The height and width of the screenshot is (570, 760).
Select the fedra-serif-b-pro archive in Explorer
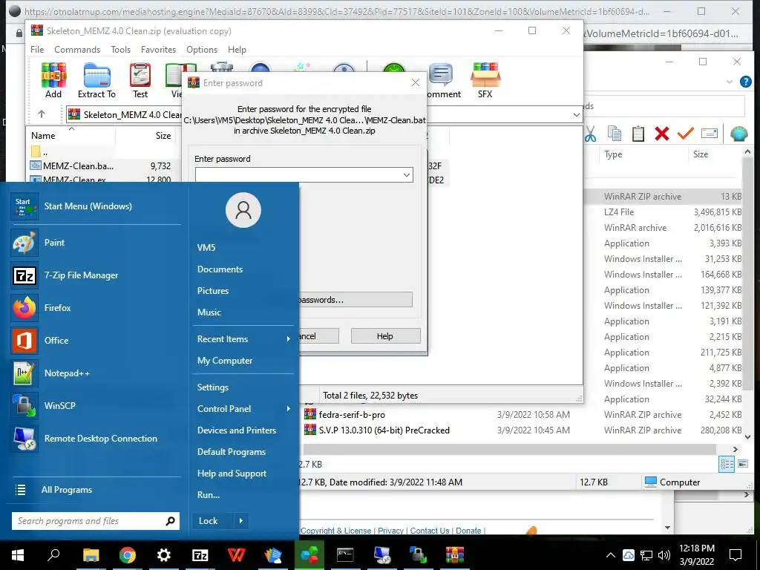coord(352,414)
